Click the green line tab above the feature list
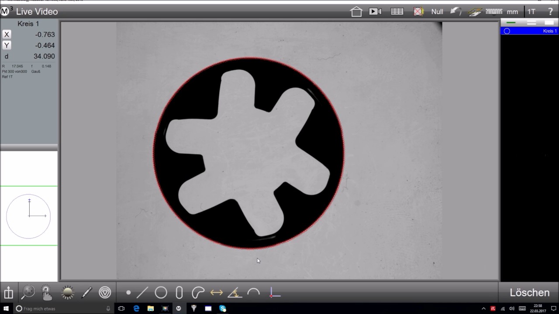Screen dimensions: 559x314 point(511,22)
